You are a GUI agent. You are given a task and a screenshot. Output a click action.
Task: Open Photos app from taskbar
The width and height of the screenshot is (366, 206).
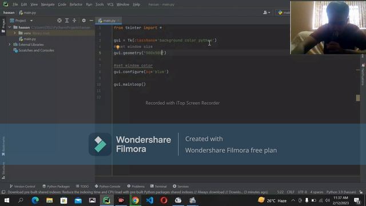93,200
